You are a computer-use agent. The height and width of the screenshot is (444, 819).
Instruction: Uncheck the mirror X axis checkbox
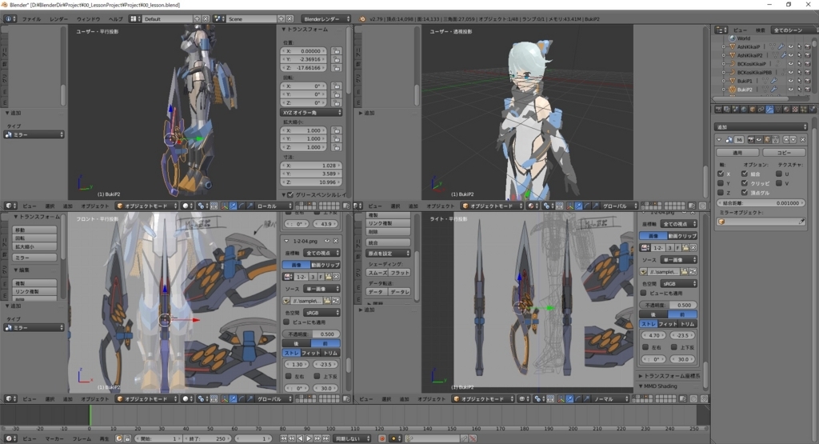pyautogui.click(x=721, y=174)
